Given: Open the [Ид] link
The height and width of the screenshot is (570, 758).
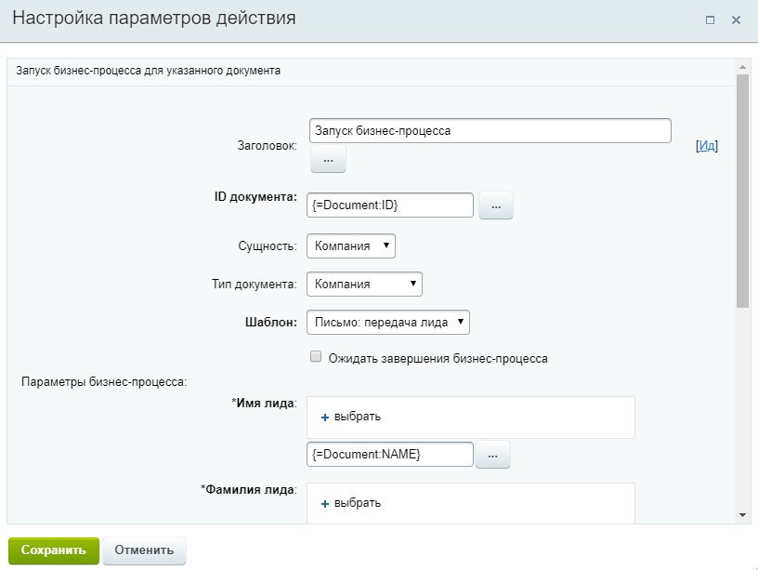Looking at the screenshot, I should pyautogui.click(x=707, y=146).
